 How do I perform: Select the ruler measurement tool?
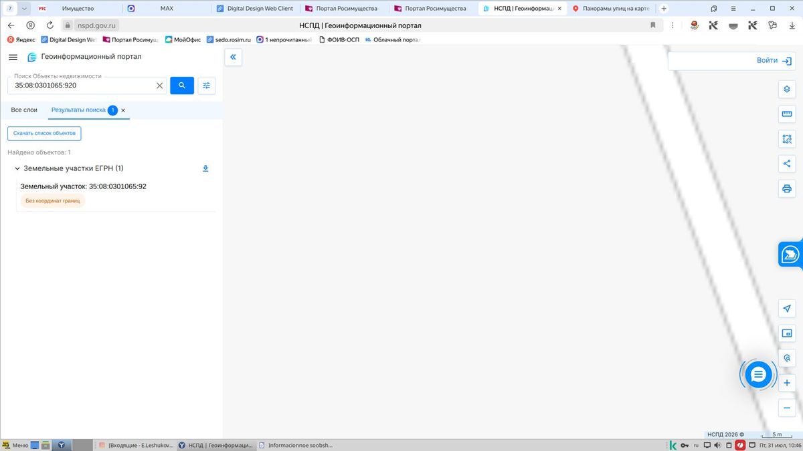point(787,114)
